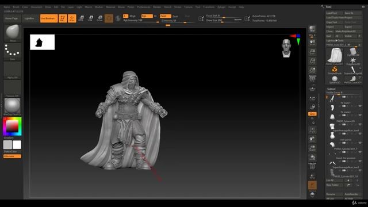Click the Zoom canvas icon
Viewport: 368px width, 207px height.
point(312,52)
